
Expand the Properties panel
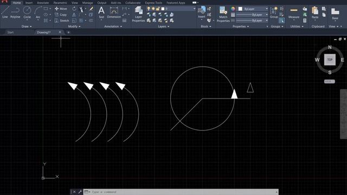241,27
